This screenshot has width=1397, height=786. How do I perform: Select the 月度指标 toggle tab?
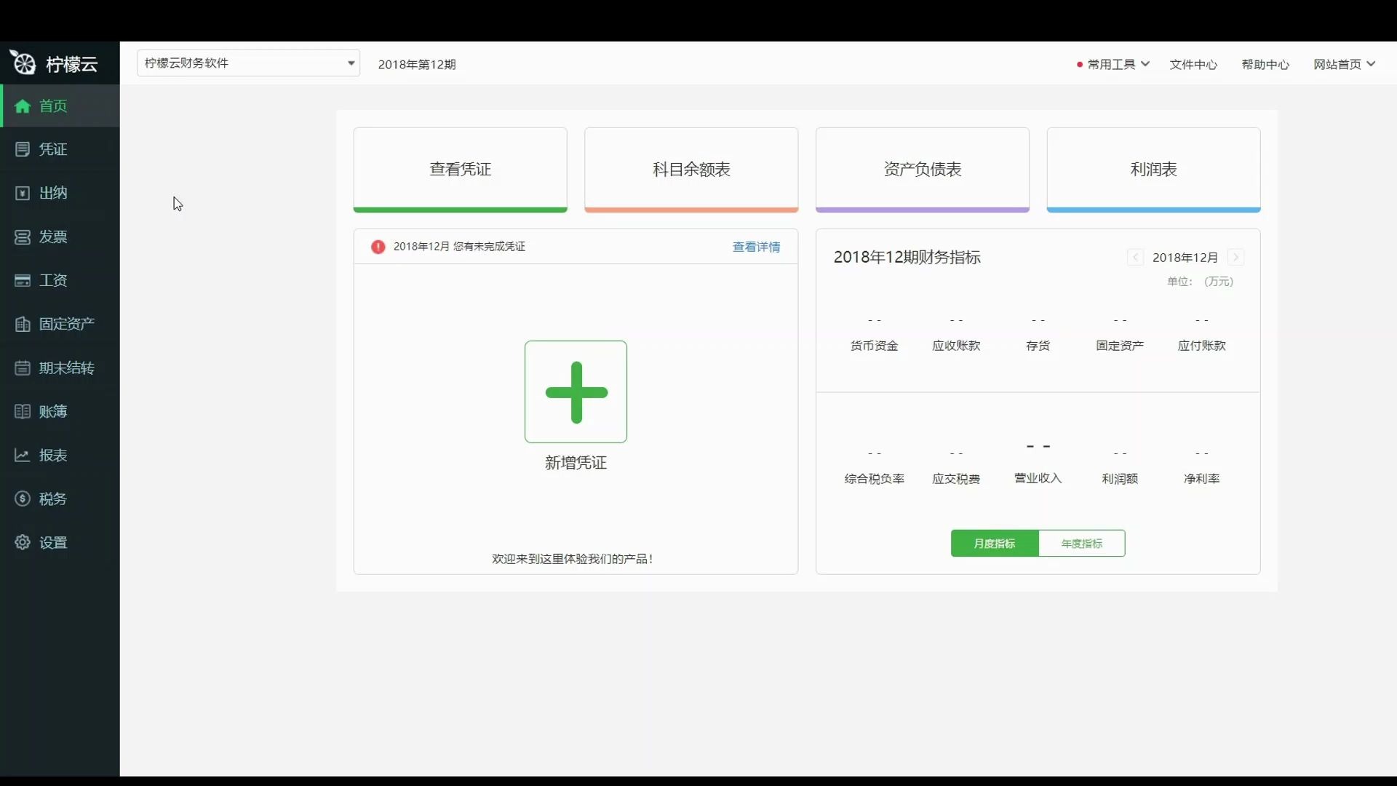(x=995, y=543)
